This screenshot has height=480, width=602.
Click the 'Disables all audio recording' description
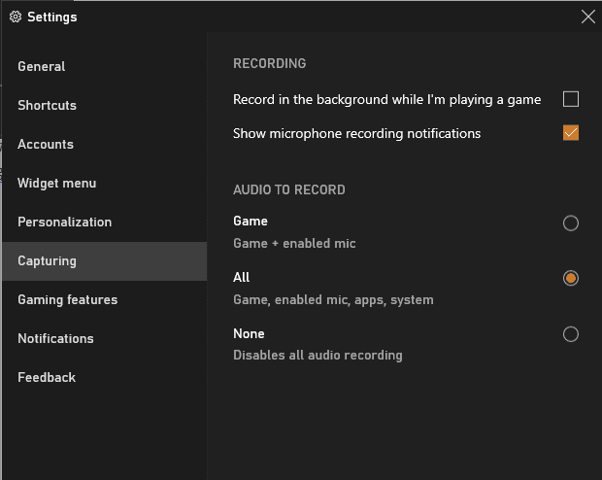click(x=318, y=355)
